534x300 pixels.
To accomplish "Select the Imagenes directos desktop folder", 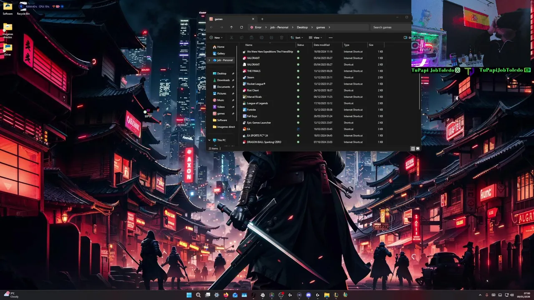I will (8, 31).
